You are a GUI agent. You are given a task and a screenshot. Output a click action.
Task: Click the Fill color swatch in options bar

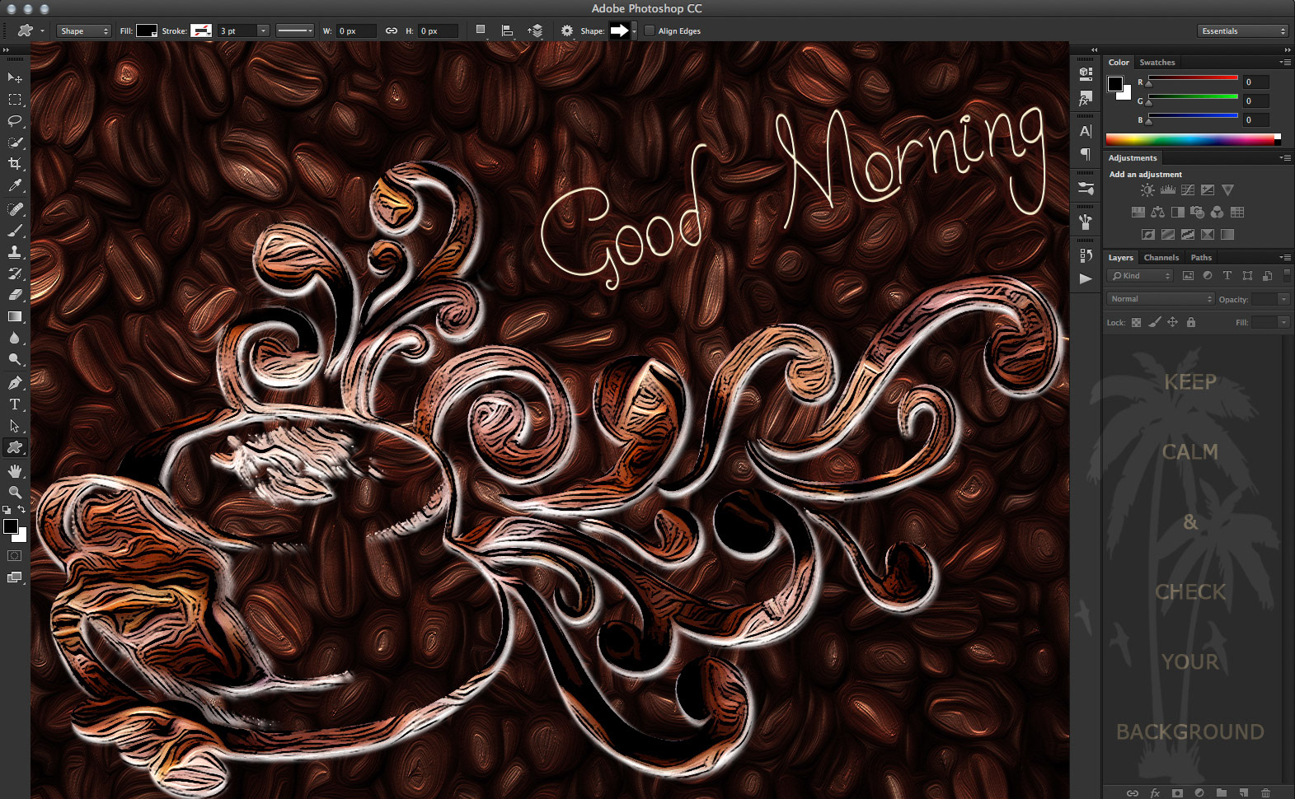[x=147, y=30]
